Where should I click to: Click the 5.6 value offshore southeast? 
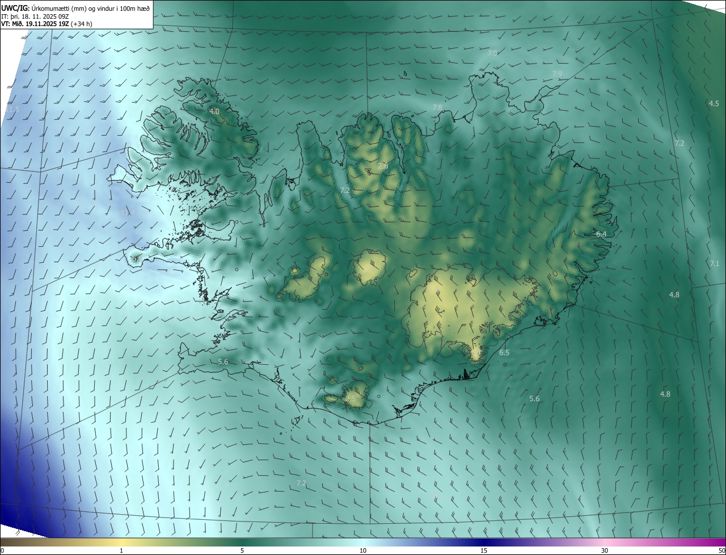pyautogui.click(x=534, y=398)
